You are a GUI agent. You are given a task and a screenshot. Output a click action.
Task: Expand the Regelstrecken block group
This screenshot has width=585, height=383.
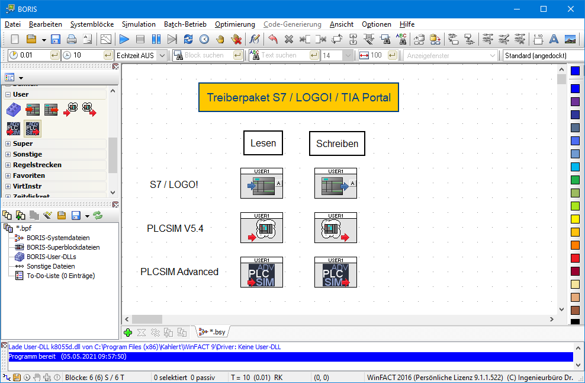click(8, 165)
